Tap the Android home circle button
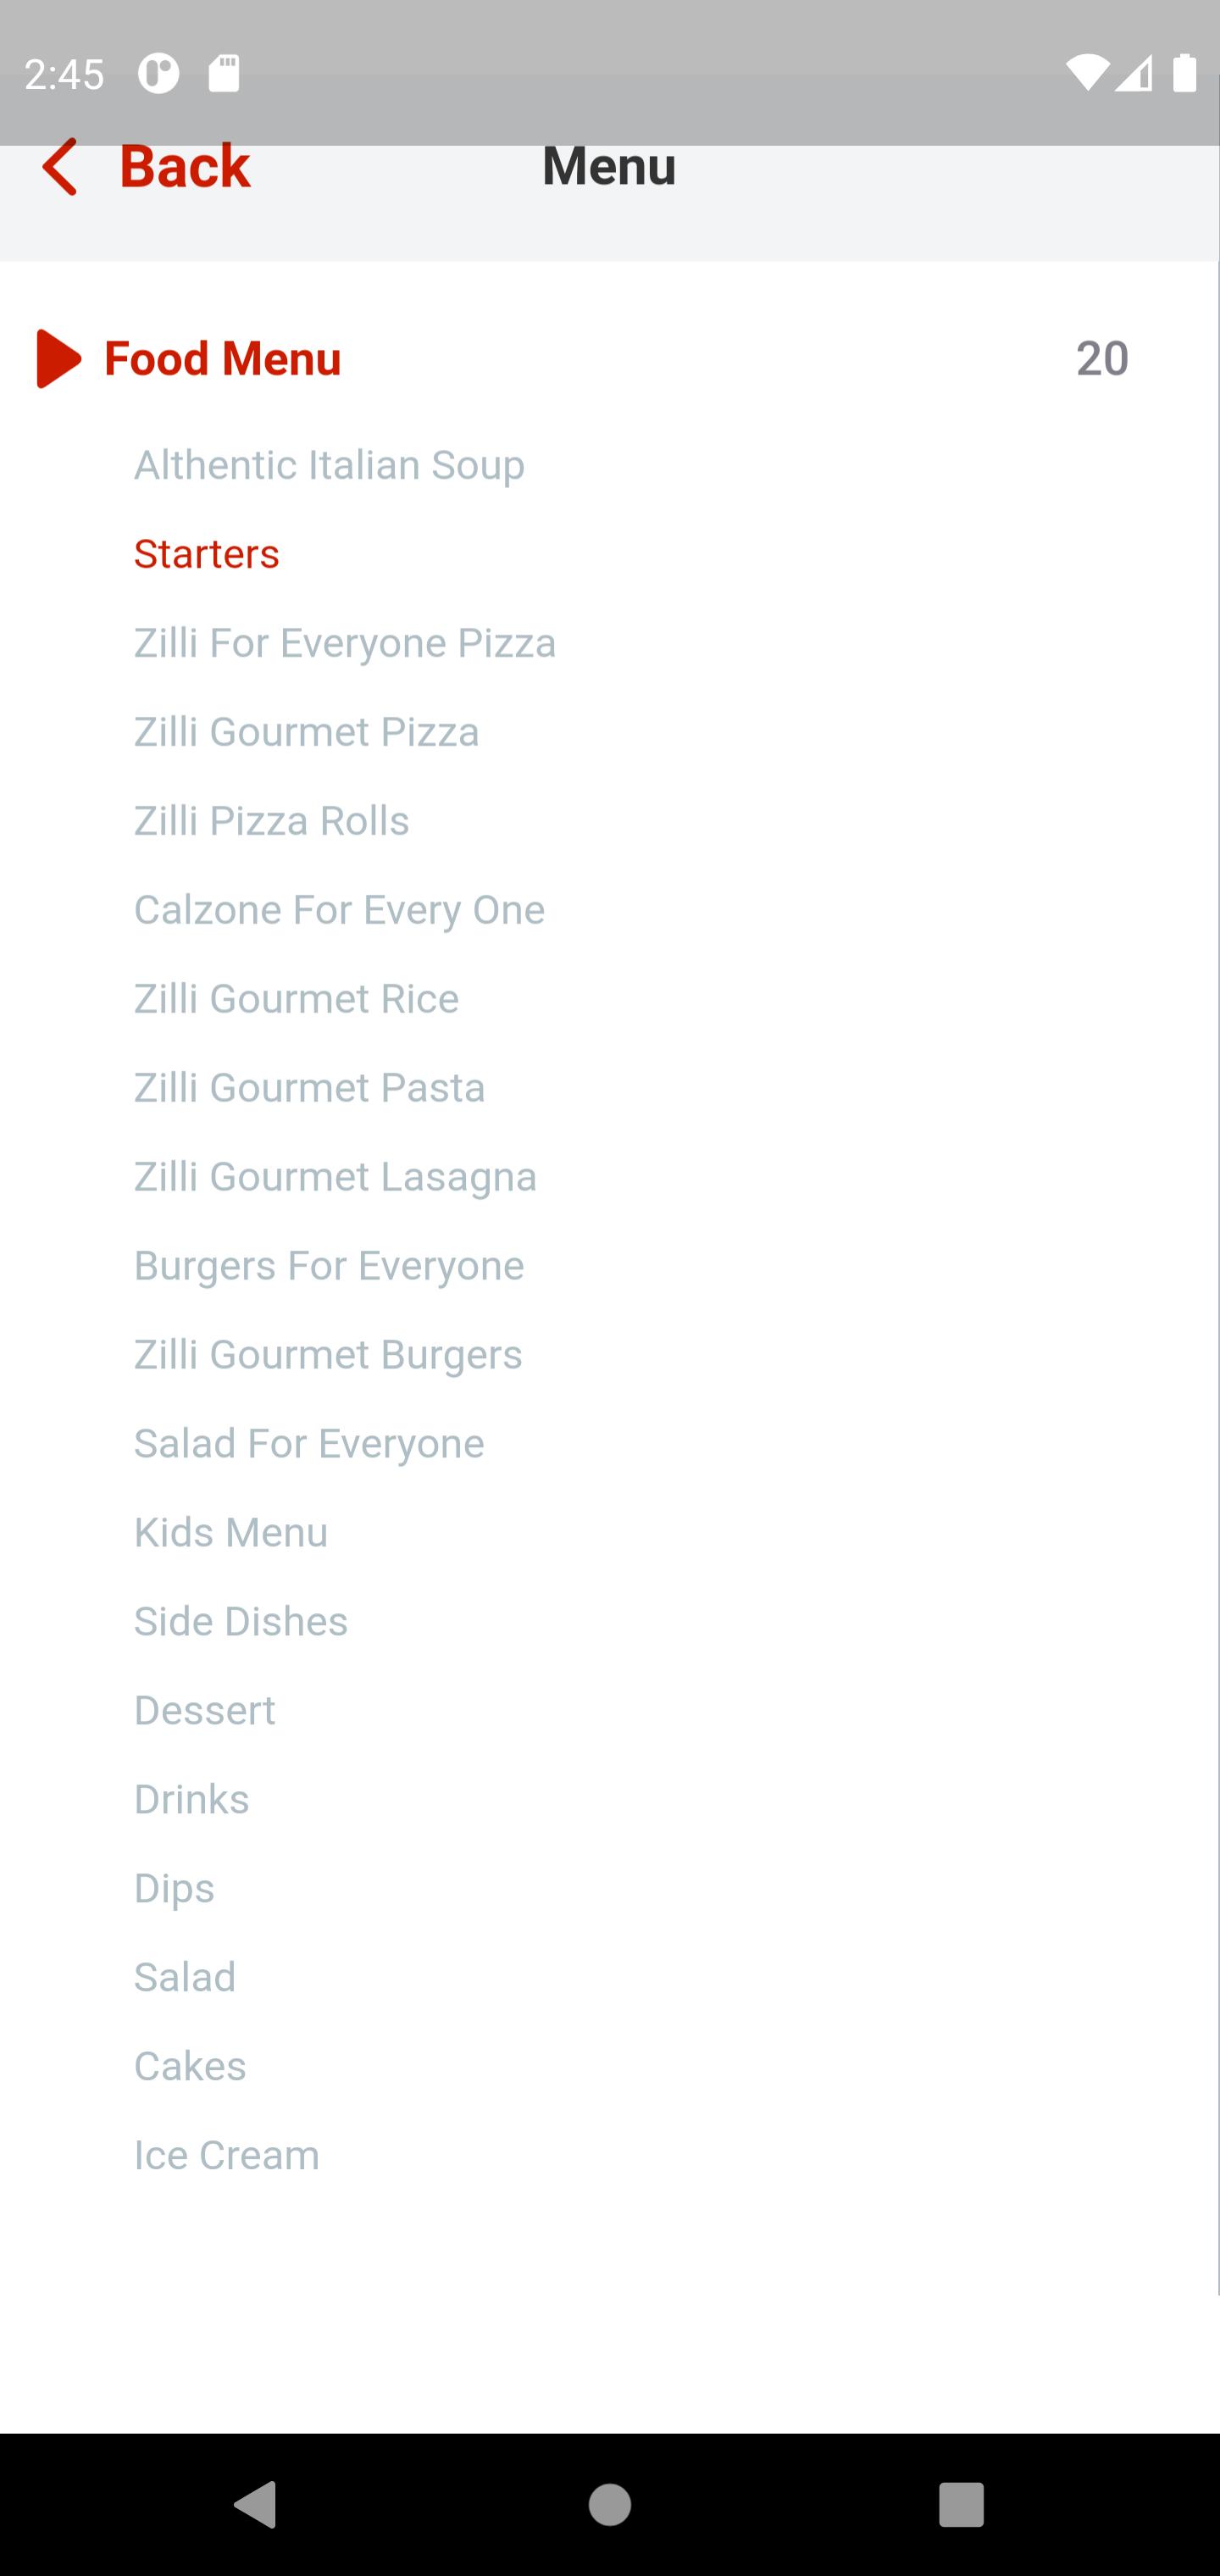This screenshot has height=2576, width=1220. [x=610, y=2505]
